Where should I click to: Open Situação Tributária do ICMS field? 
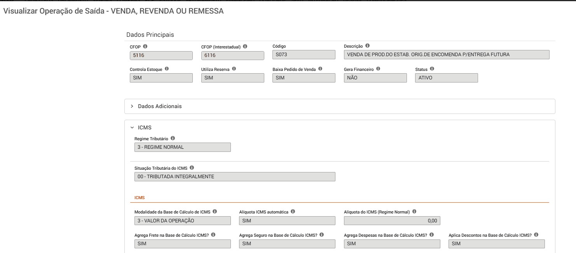tap(235, 177)
